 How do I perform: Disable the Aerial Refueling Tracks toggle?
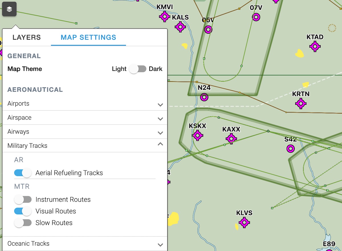23,173
